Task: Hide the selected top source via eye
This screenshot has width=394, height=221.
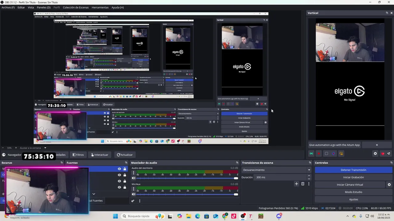Action: pyautogui.click(x=119, y=169)
